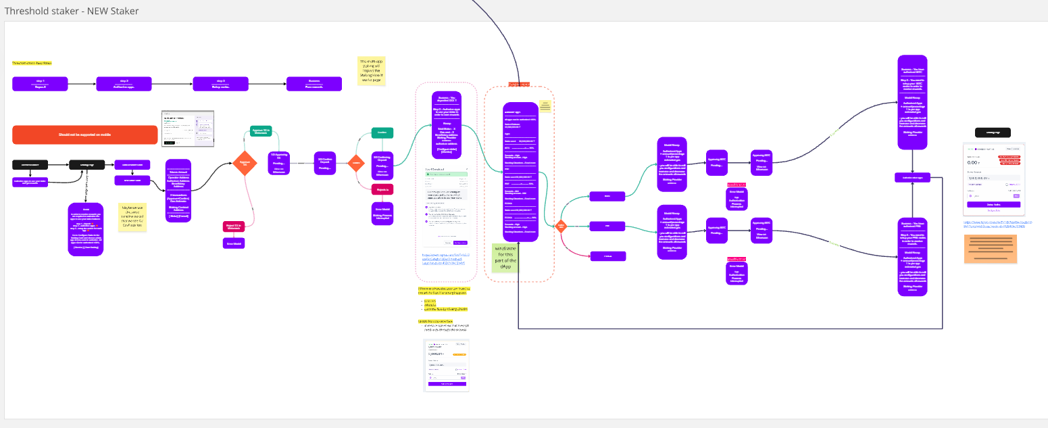Select the green sticky note "wireframe for this part of the dApp"

point(506,258)
